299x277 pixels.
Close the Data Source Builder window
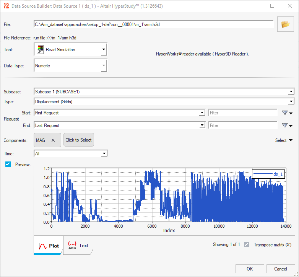(290, 6)
